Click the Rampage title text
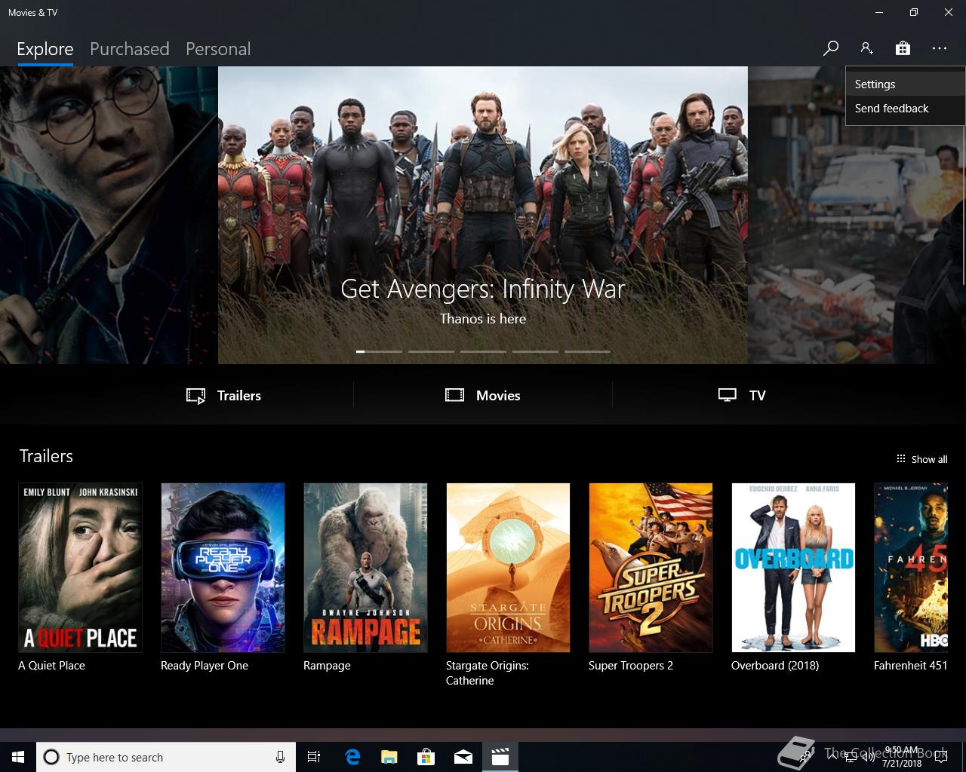Screen dimensions: 966x772 click(327, 666)
